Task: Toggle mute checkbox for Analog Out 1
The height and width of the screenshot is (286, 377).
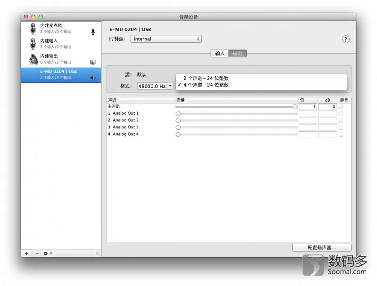Action: click(x=341, y=114)
